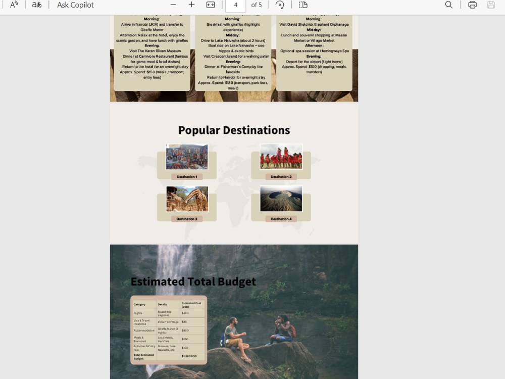Save the PDF via disk icon
505x379 pixels.
pos(491,5)
